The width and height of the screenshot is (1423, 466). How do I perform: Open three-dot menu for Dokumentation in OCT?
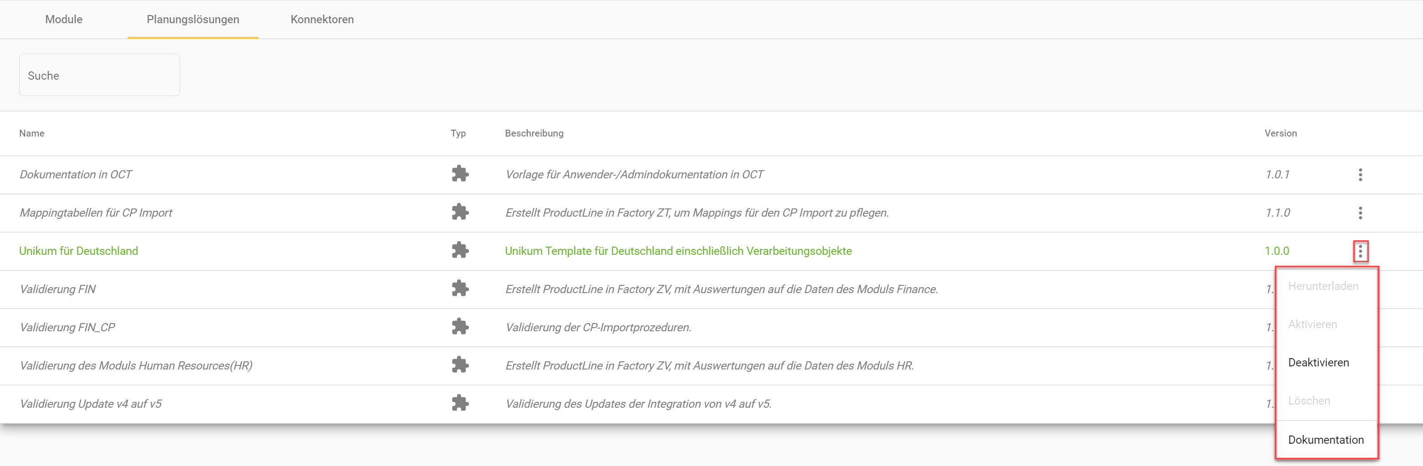pos(1360,175)
